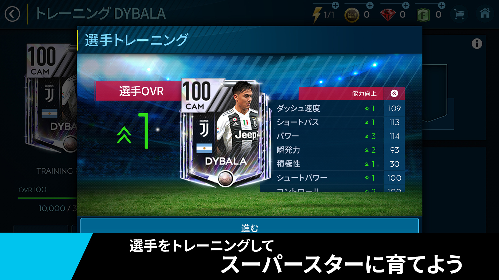Add green F points with plus icon
The height and width of the screenshot is (280, 499).
pyautogui.click(x=442, y=5)
